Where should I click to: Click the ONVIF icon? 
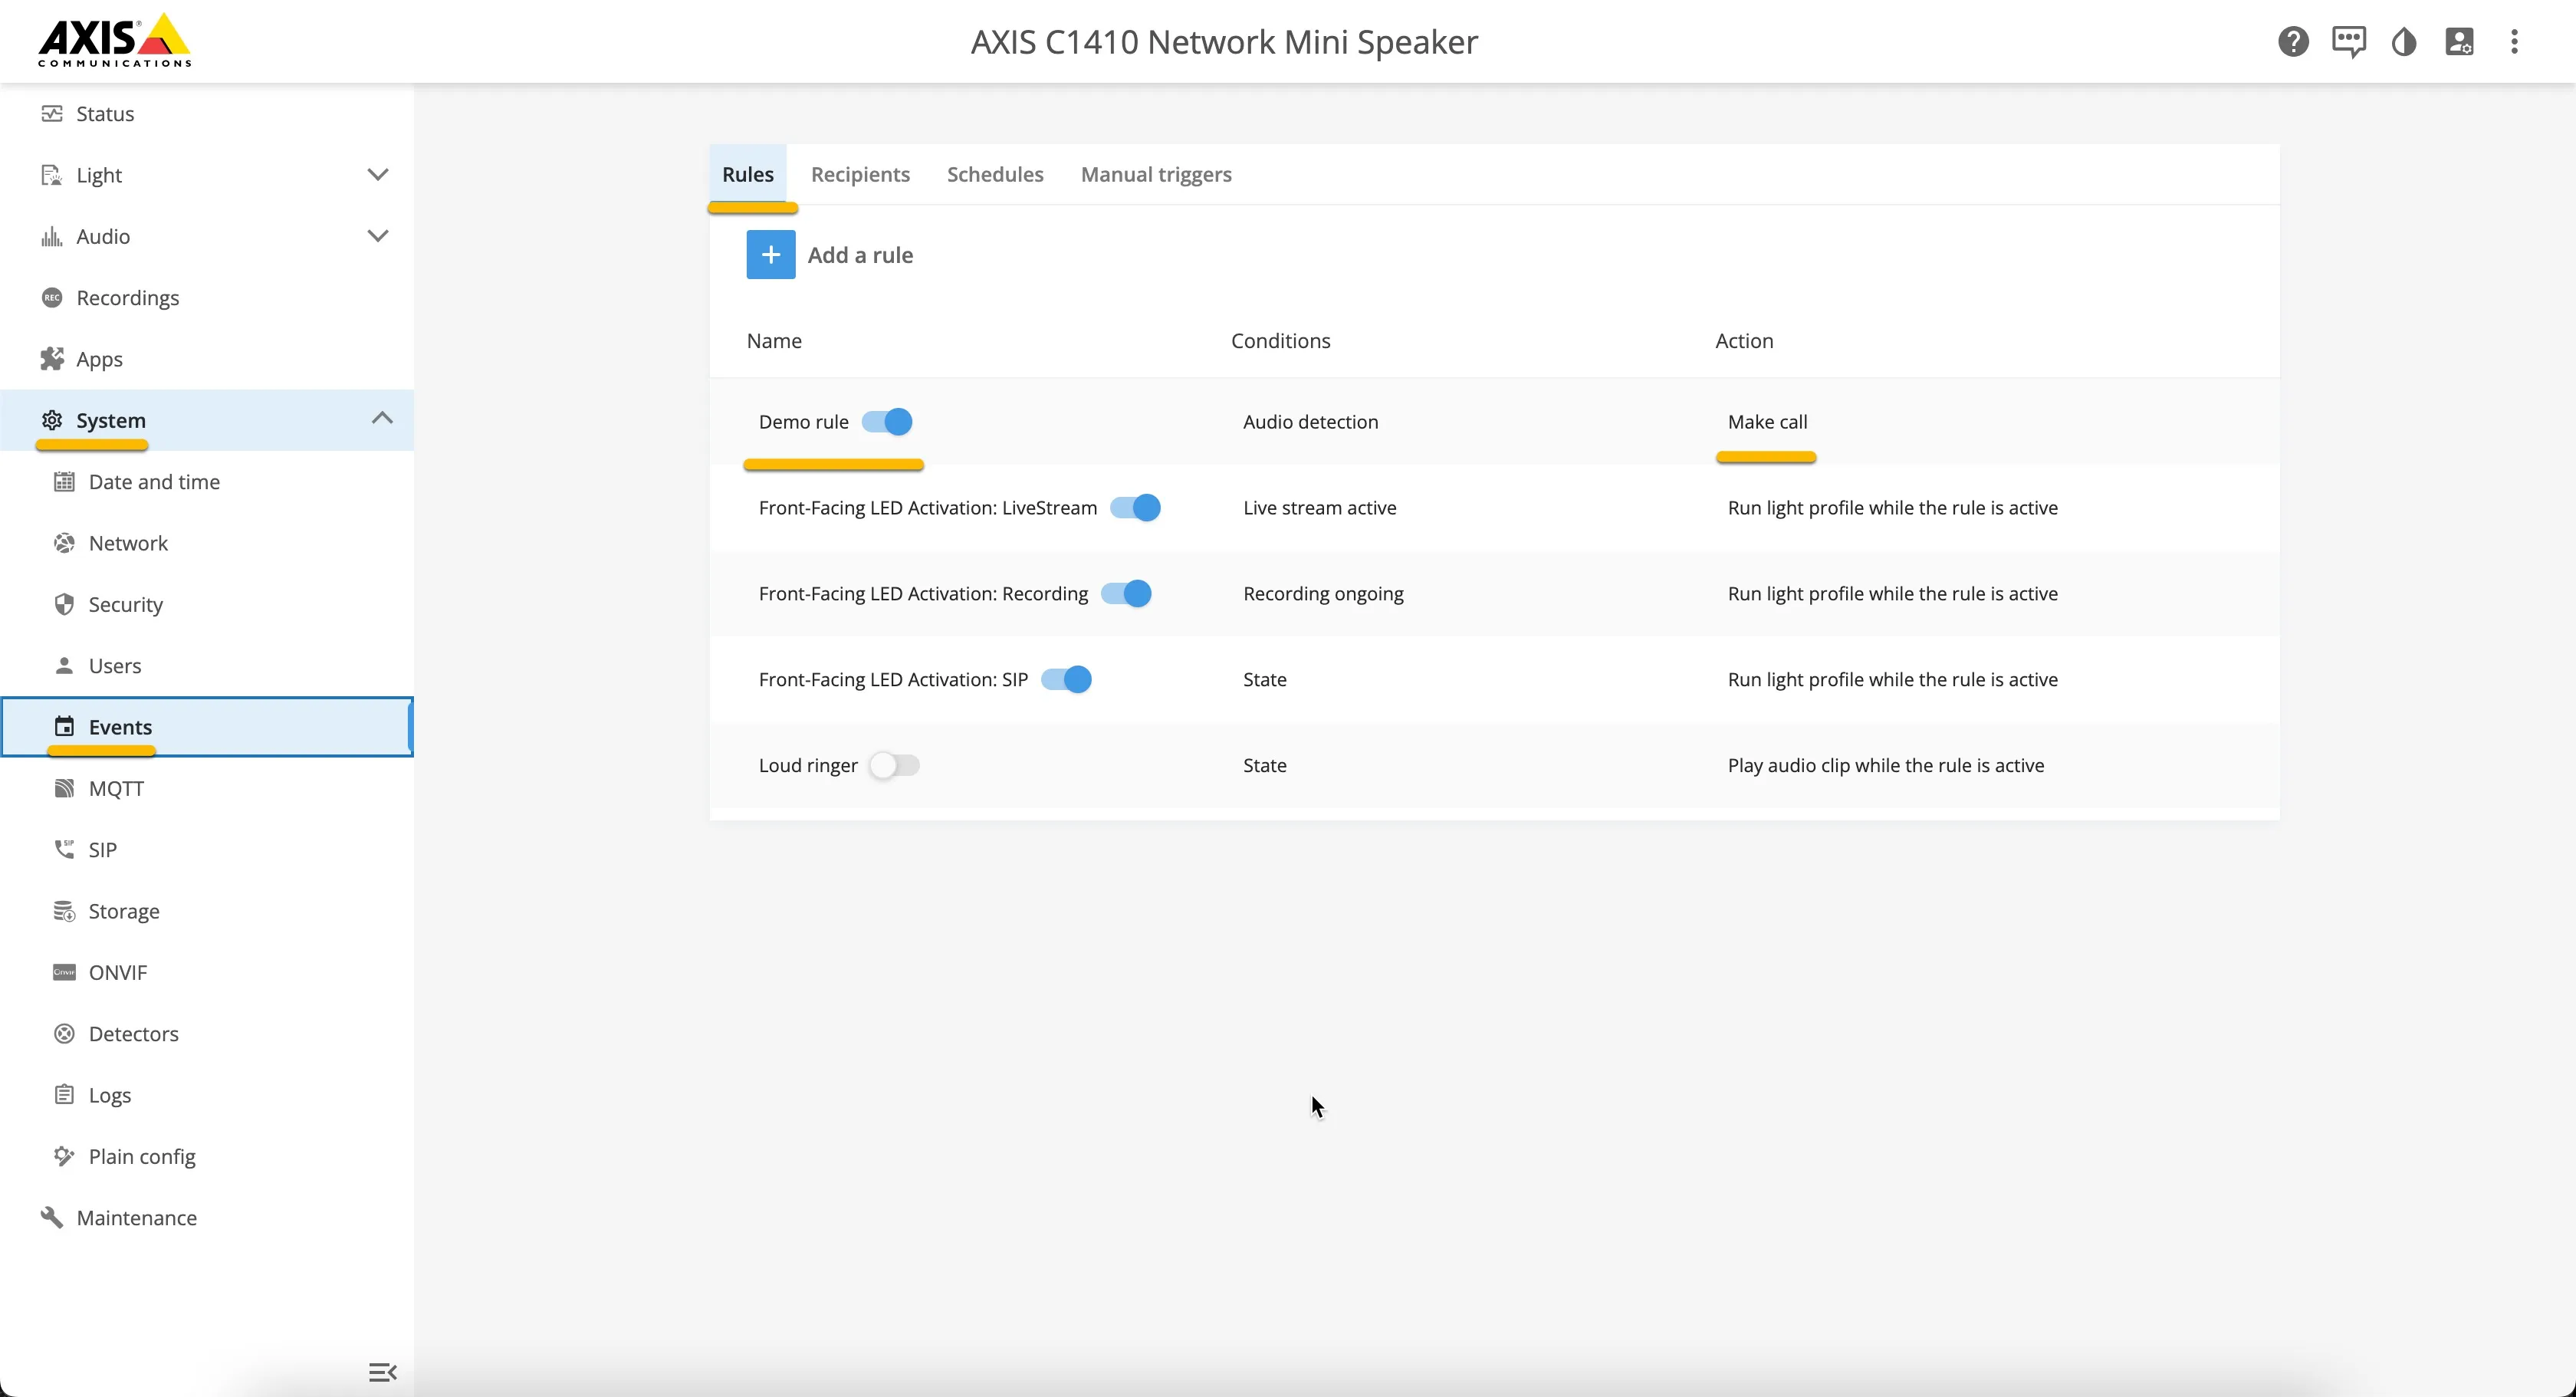tap(64, 972)
